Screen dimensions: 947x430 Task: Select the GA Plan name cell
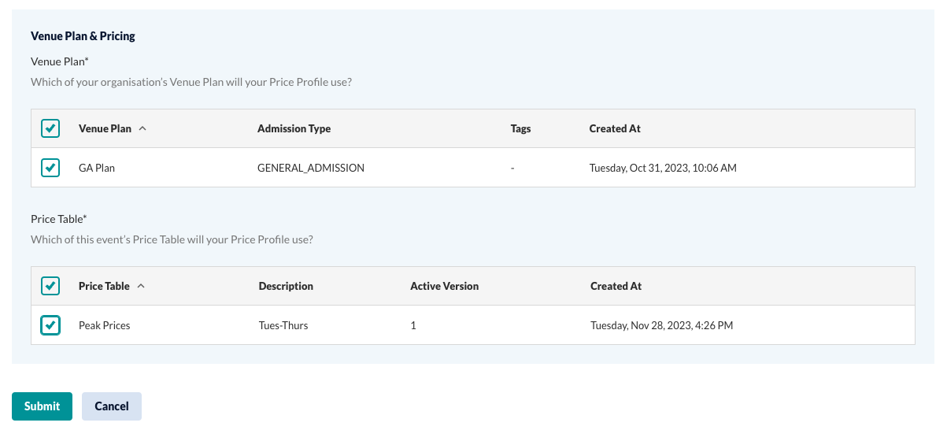(x=97, y=168)
